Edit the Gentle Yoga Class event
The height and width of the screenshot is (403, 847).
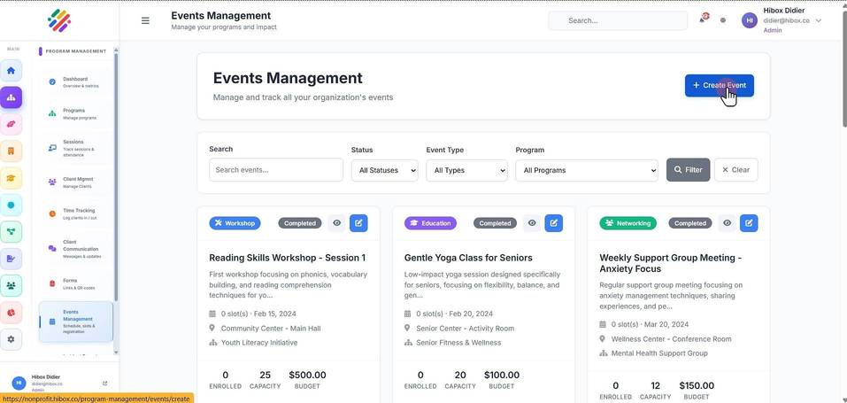click(x=554, y=223)
